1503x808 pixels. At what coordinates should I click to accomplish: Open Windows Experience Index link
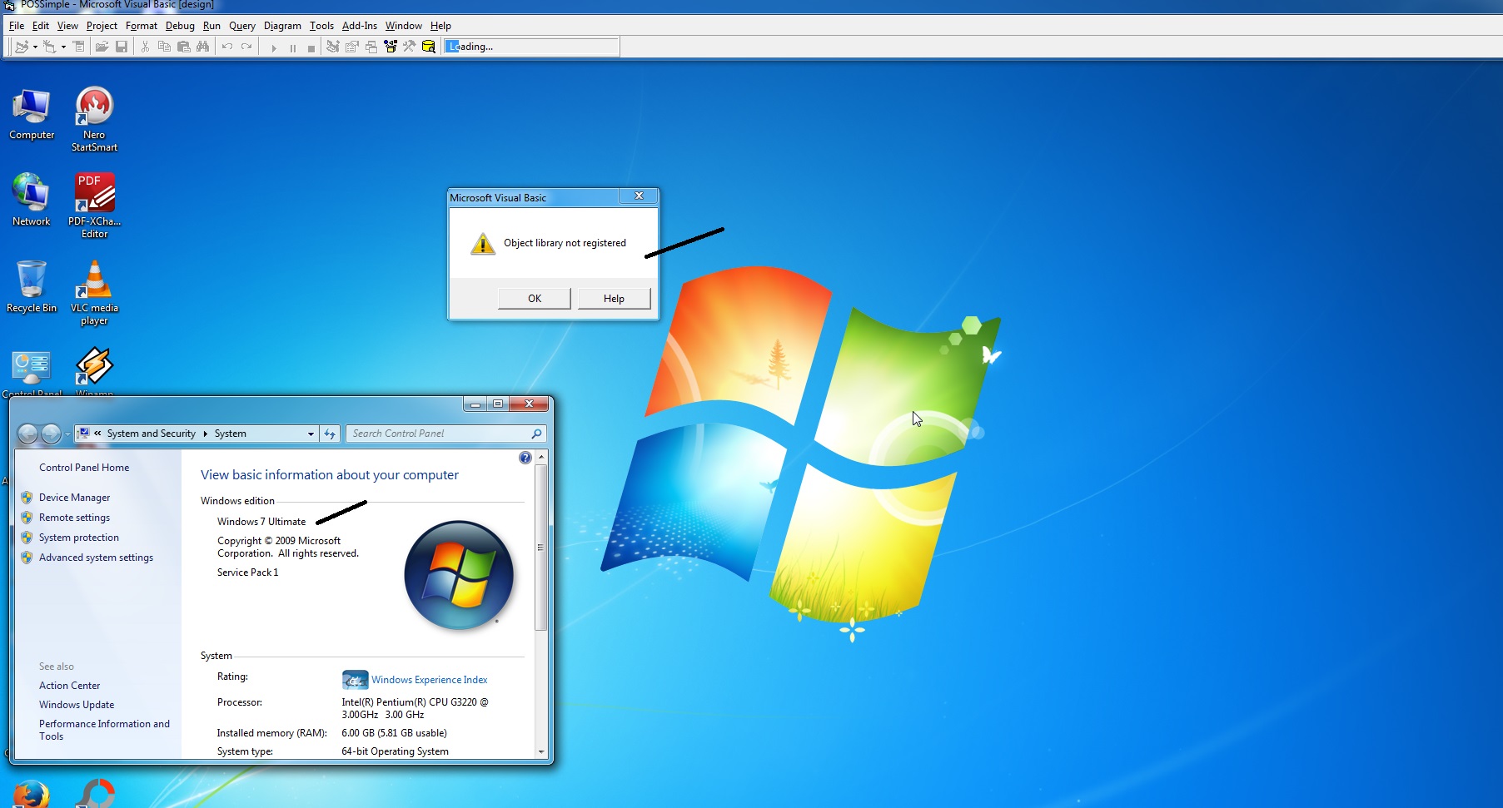pos(430,680)
